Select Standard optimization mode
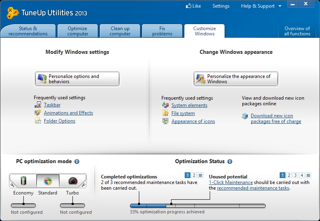The width and height of the screenshot is (320, 221). click(x=48, y=181)
